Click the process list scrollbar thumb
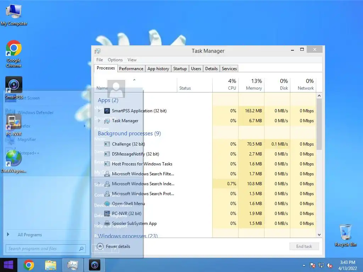This screenshot has height=272, width=363. pos(319,124)
